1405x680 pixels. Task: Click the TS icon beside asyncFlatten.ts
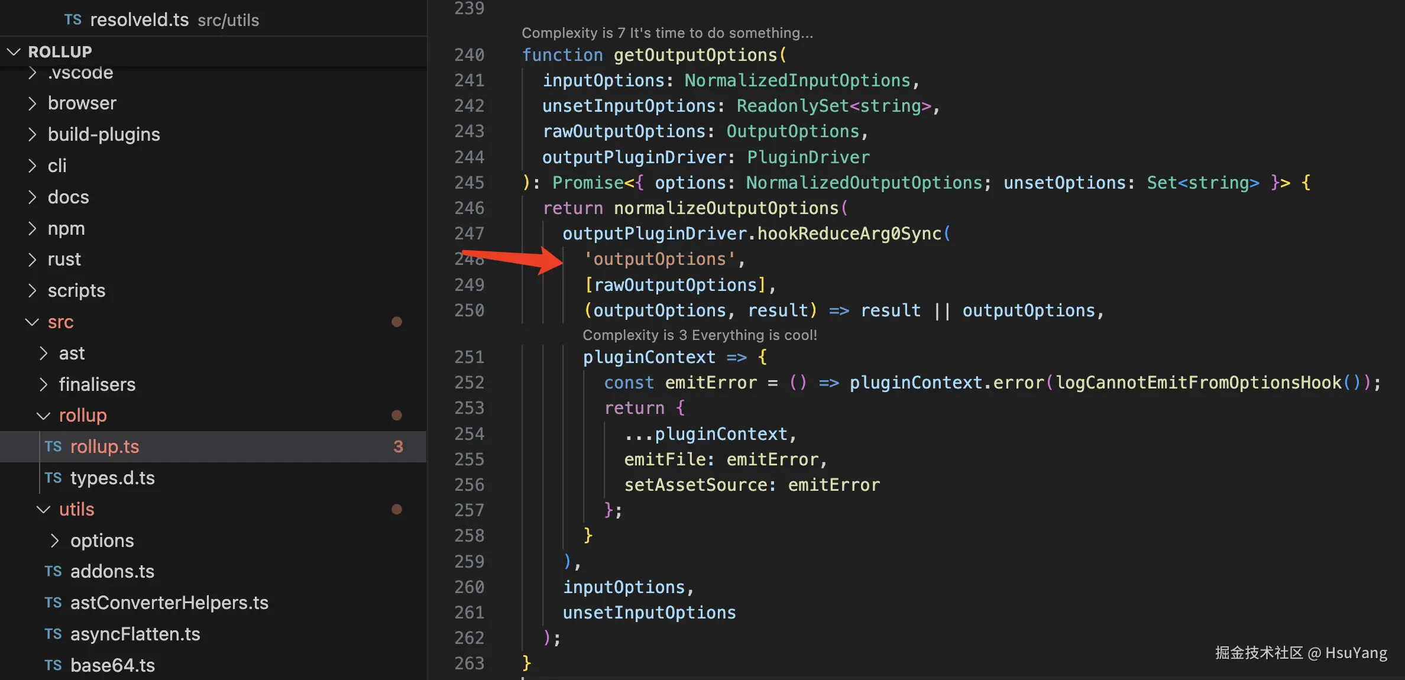click(x=53, y=634)
